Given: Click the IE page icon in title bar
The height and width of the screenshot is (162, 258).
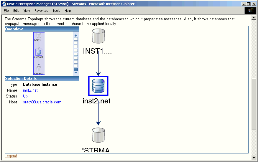Looking at the screenshot, I should (x=4, y=4).
